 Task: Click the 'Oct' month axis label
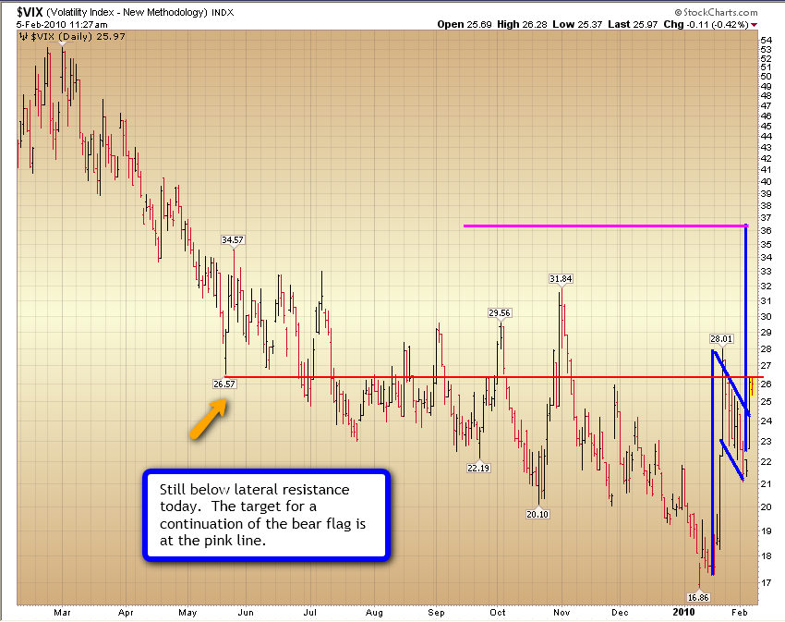pos(498,613)
